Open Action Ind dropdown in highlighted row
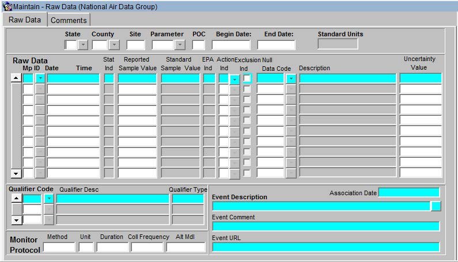The width and height of the screenshot is (458, 262). tap(234, 79)
